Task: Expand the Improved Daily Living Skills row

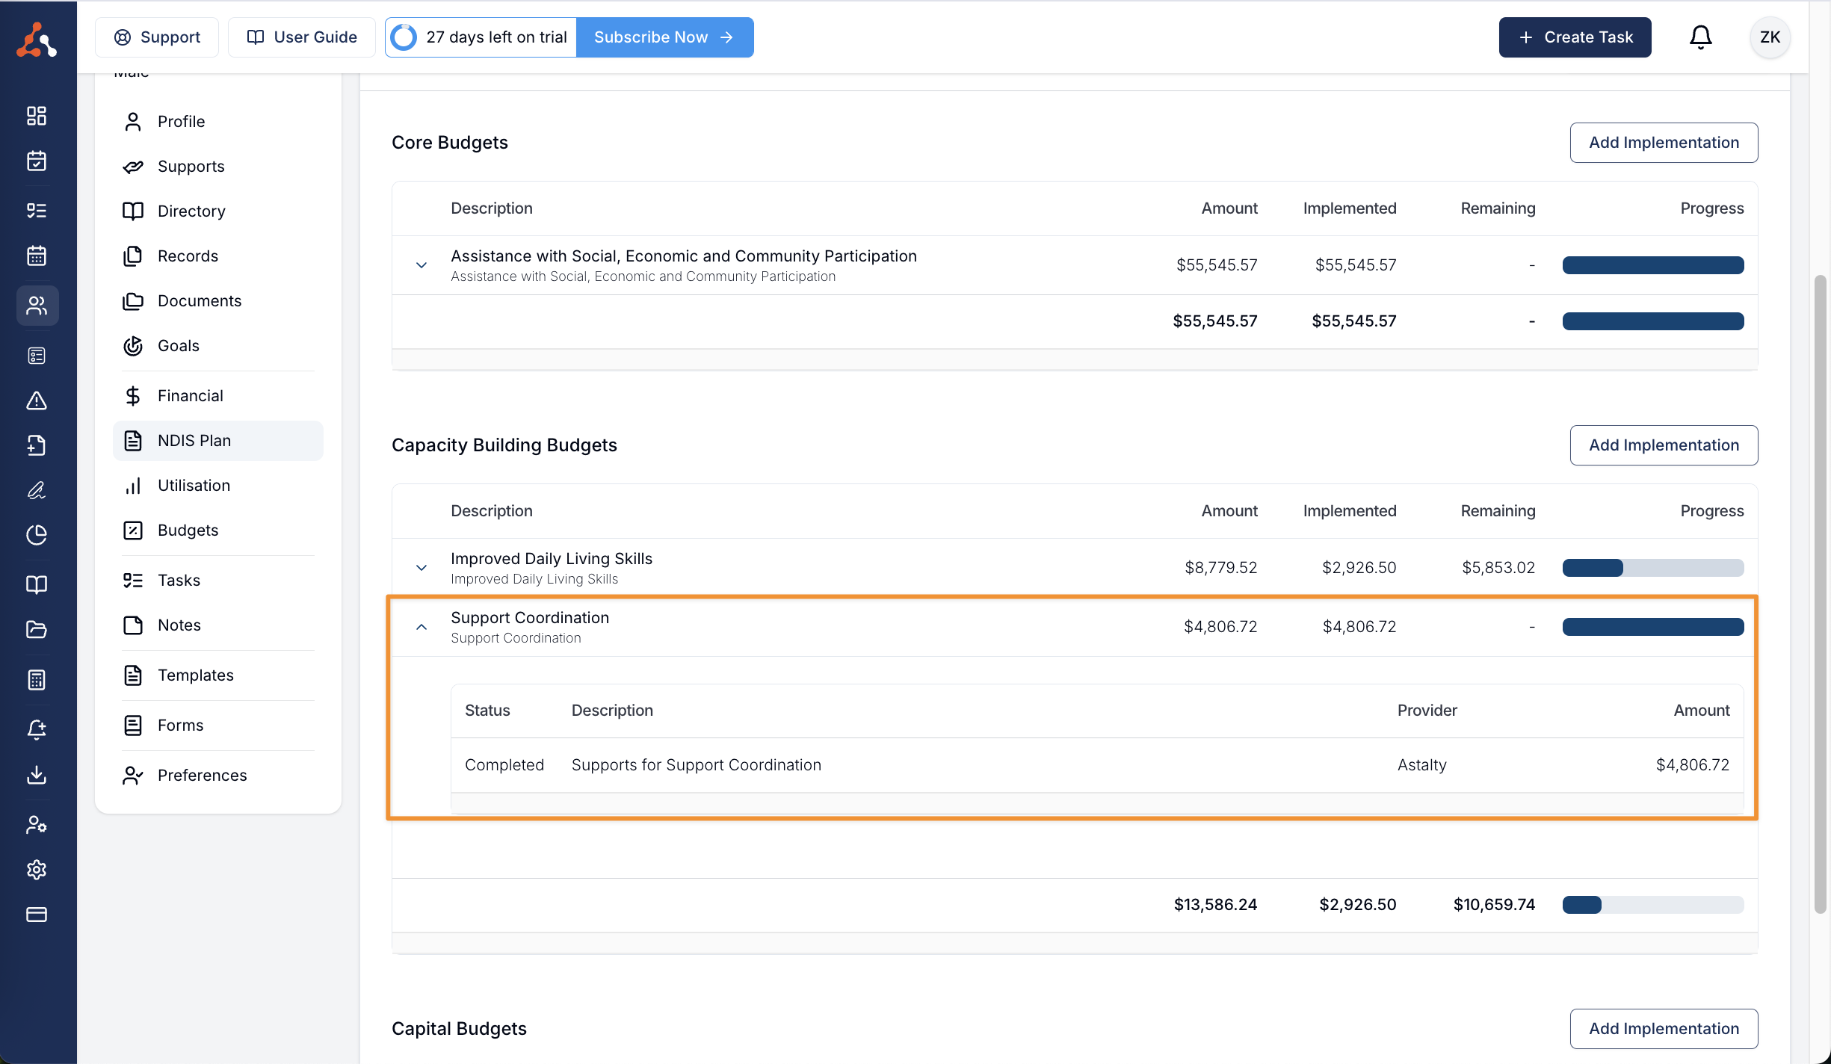Action: tap(422, 568)
